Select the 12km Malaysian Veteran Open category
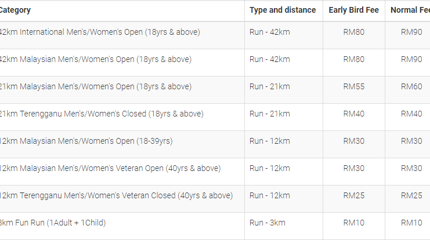Viewport: 430px width, 240px height. tap(110, 168)
